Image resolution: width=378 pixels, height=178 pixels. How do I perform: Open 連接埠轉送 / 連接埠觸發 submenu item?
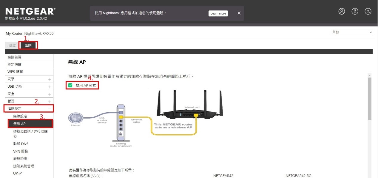30,133
